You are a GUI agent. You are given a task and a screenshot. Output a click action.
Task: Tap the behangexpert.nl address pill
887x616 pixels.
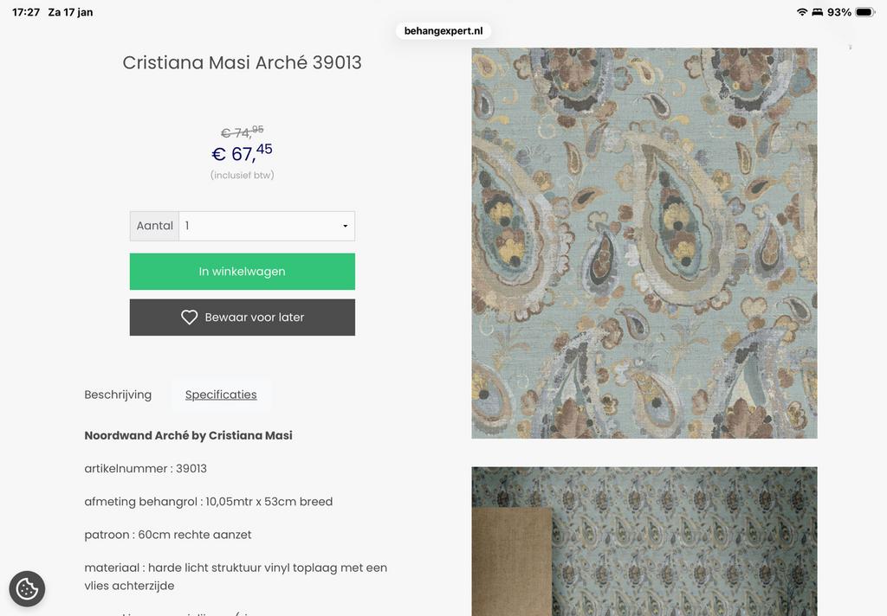click(x=443, y=31)
